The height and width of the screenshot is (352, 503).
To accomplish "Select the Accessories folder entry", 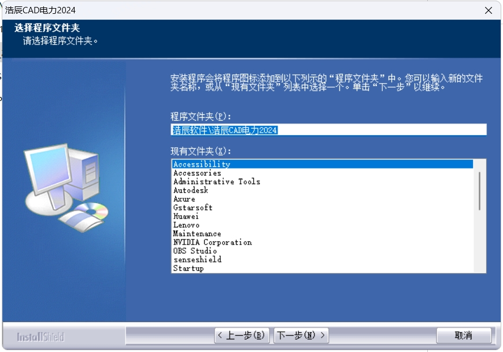I will (231, 172).
